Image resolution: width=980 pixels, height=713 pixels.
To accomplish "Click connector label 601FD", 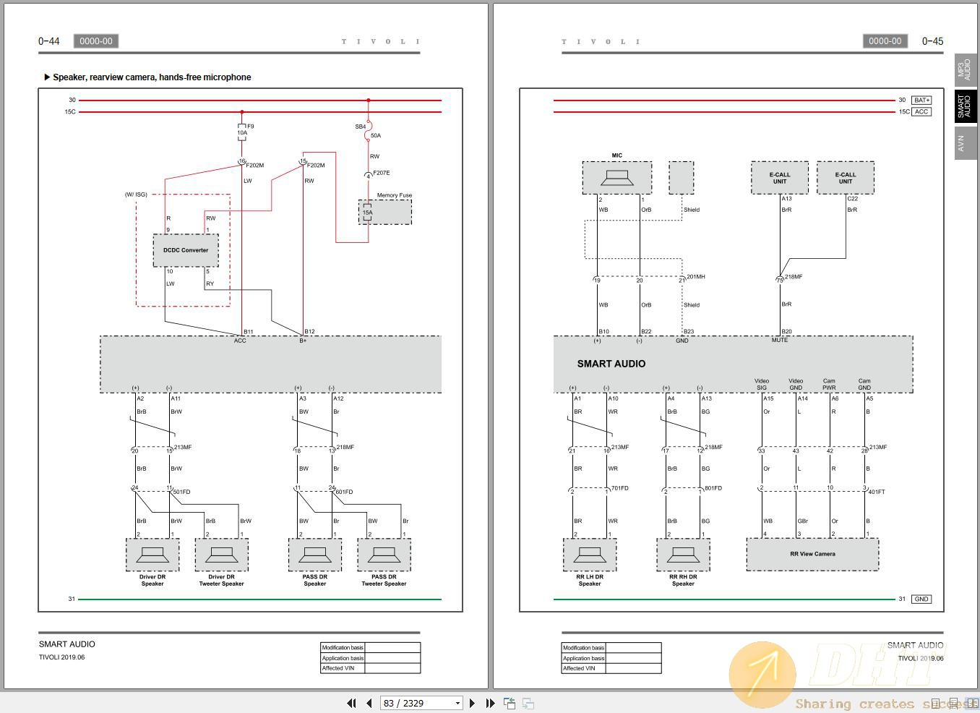I will pos(345,492).
